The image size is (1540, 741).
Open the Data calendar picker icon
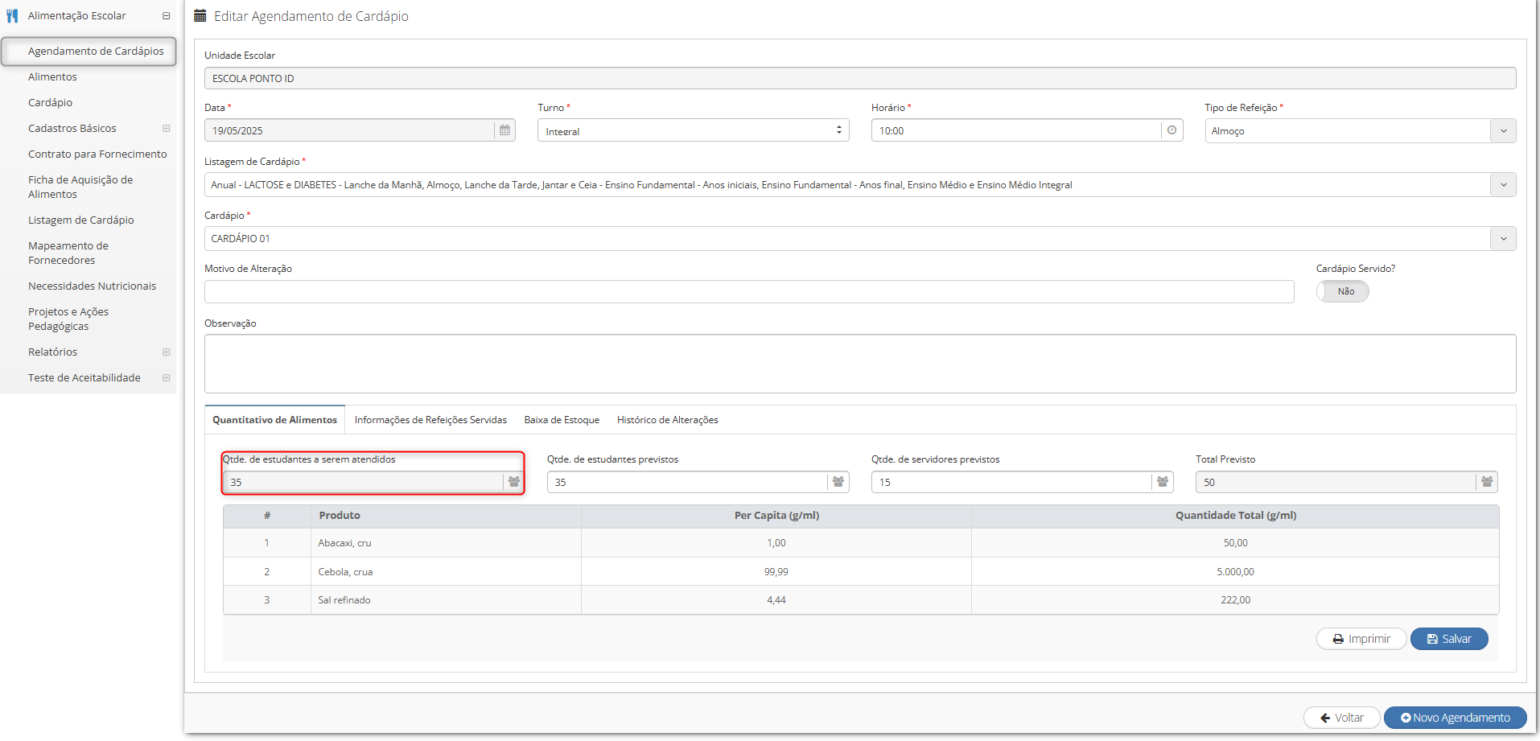504,130
